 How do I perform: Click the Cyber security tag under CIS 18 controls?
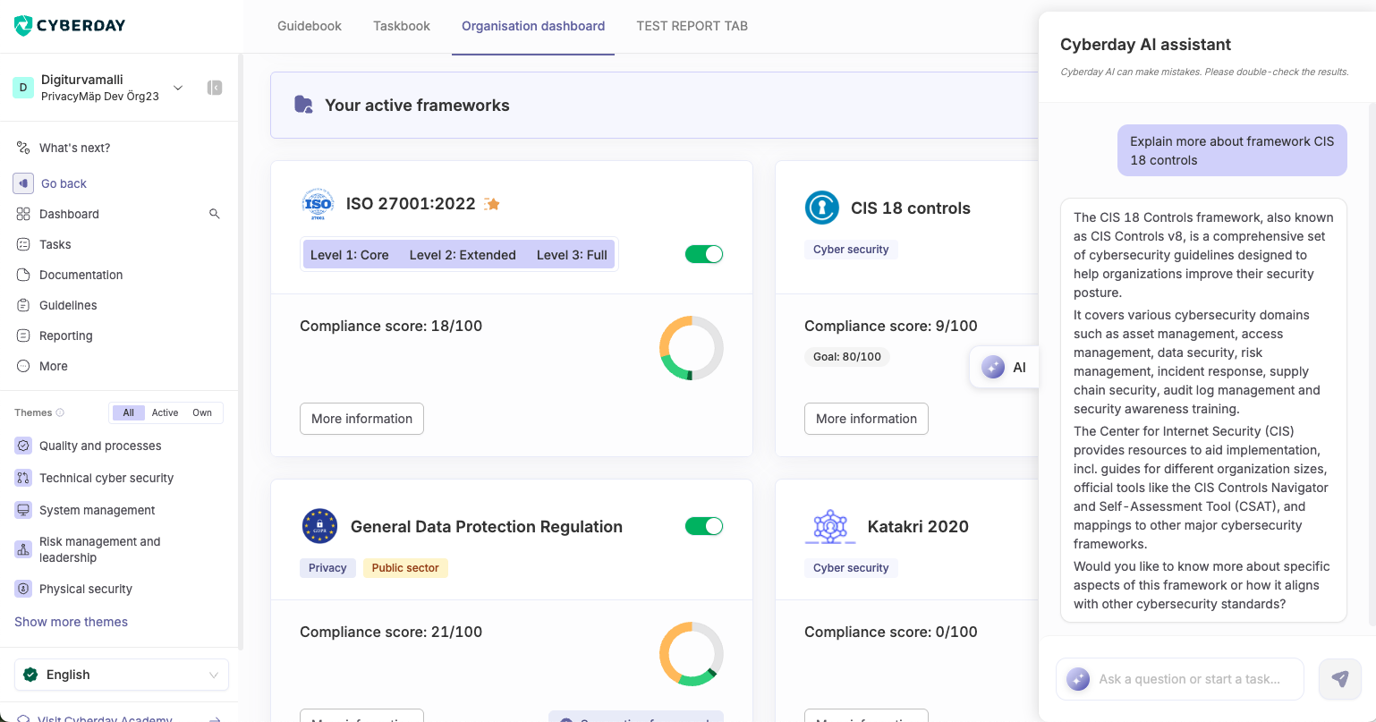[x=851, y=250]
